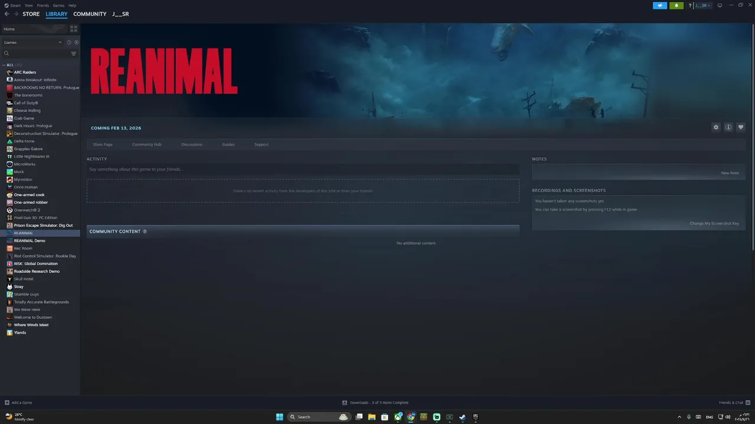Go to the LIBRARY tab
Image resolution: width=755 pixels, height=424 pixels.
point(57,14)
